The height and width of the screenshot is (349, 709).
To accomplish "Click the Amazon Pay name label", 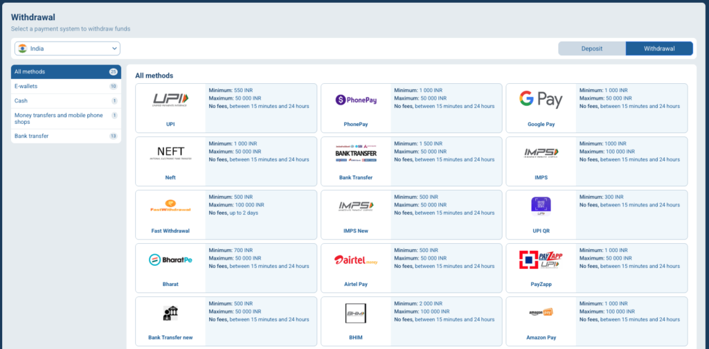I will click(x=541, y=338).
